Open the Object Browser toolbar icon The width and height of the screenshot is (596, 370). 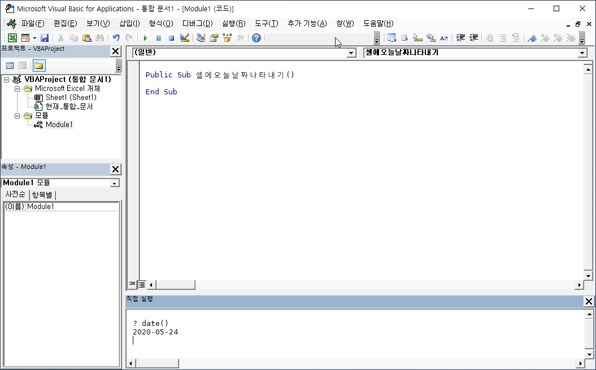click(x=227, y=38)
